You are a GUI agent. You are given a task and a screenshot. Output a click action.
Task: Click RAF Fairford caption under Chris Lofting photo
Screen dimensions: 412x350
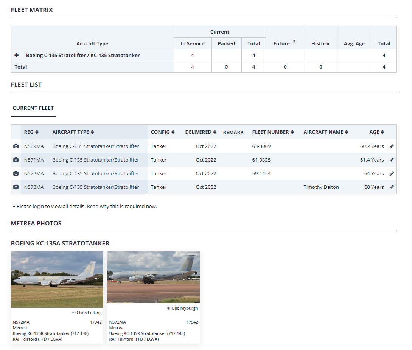37,339
